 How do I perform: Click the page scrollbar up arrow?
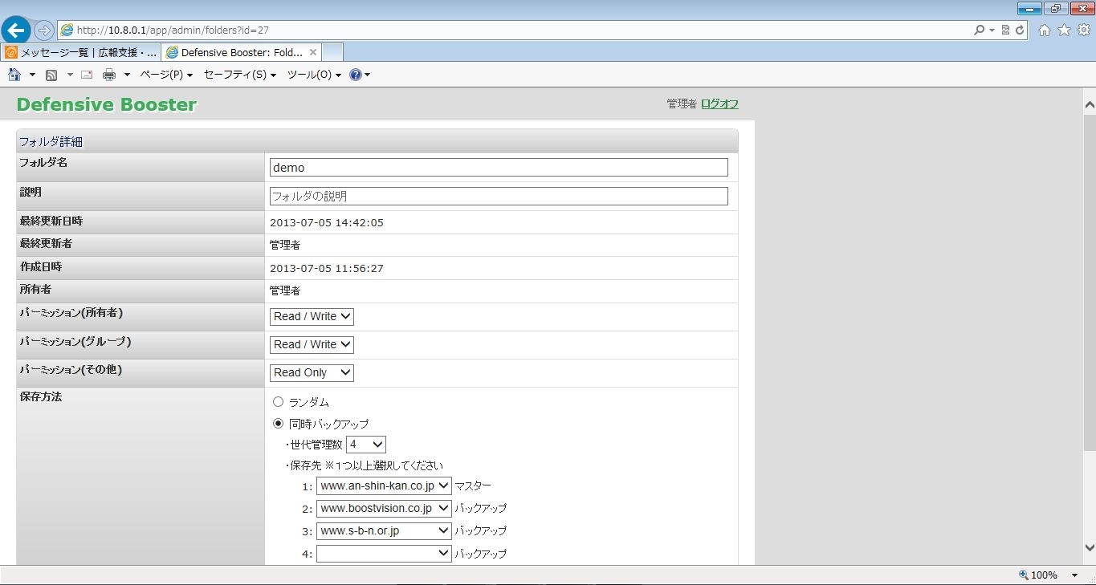coord(1090,104)
